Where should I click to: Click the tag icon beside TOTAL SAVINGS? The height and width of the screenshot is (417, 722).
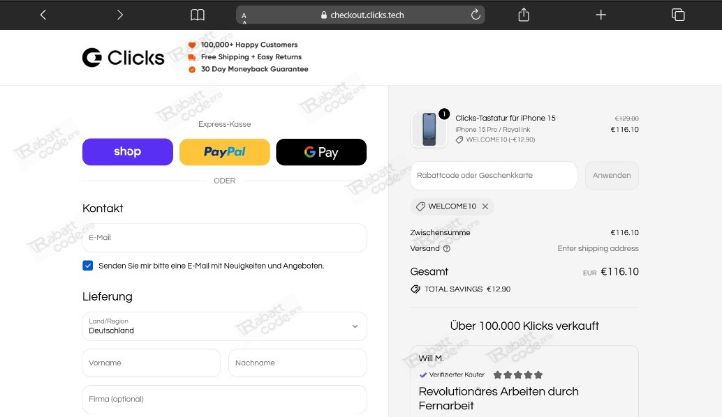point(415,289)
